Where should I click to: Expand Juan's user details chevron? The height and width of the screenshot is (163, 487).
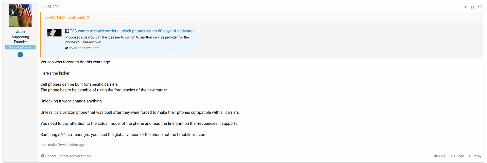(20, 55)
